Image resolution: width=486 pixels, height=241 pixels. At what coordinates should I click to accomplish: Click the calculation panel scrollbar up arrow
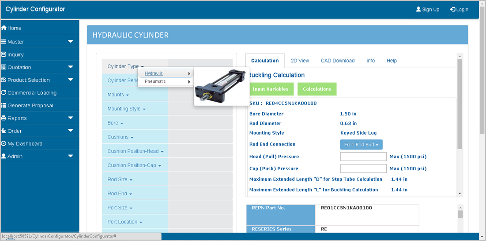pos(460,56)
